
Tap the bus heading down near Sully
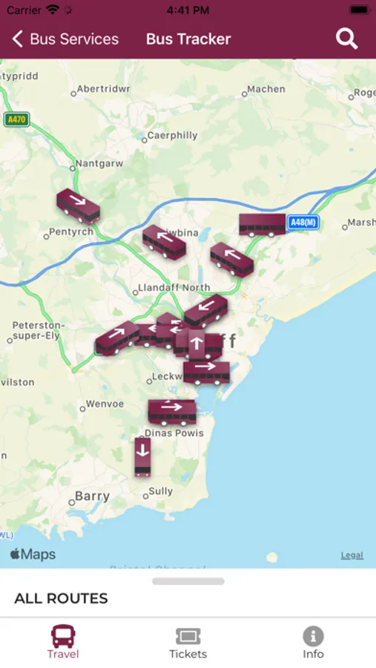point(142,456)
